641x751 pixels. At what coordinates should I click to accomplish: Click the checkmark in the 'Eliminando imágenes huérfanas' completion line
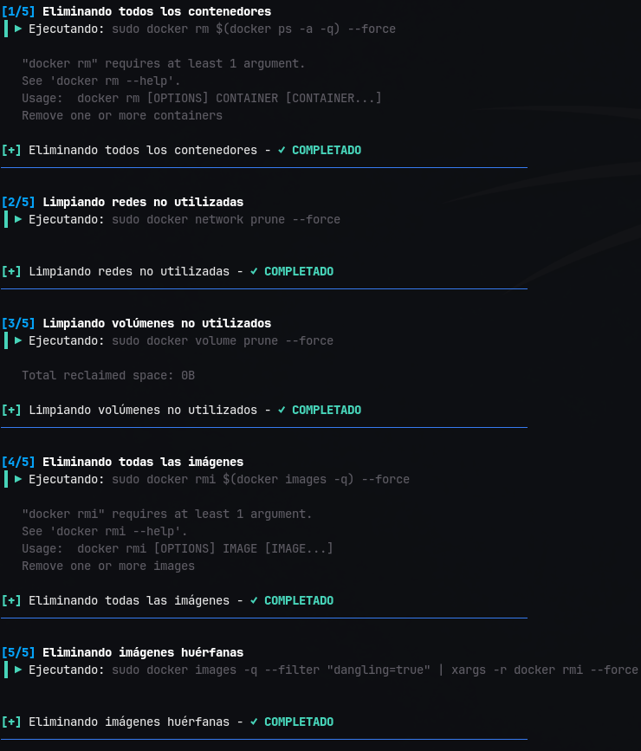pos(254,722)
